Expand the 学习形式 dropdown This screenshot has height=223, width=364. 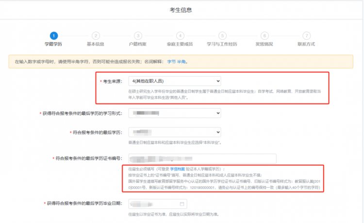pos(174,112)
